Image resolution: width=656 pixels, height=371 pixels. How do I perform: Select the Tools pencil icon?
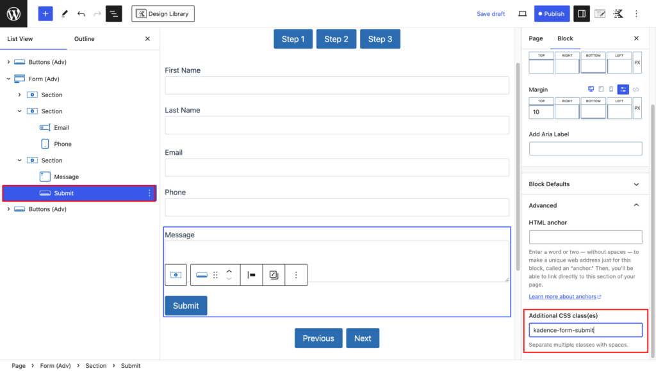tap(64, 13)
